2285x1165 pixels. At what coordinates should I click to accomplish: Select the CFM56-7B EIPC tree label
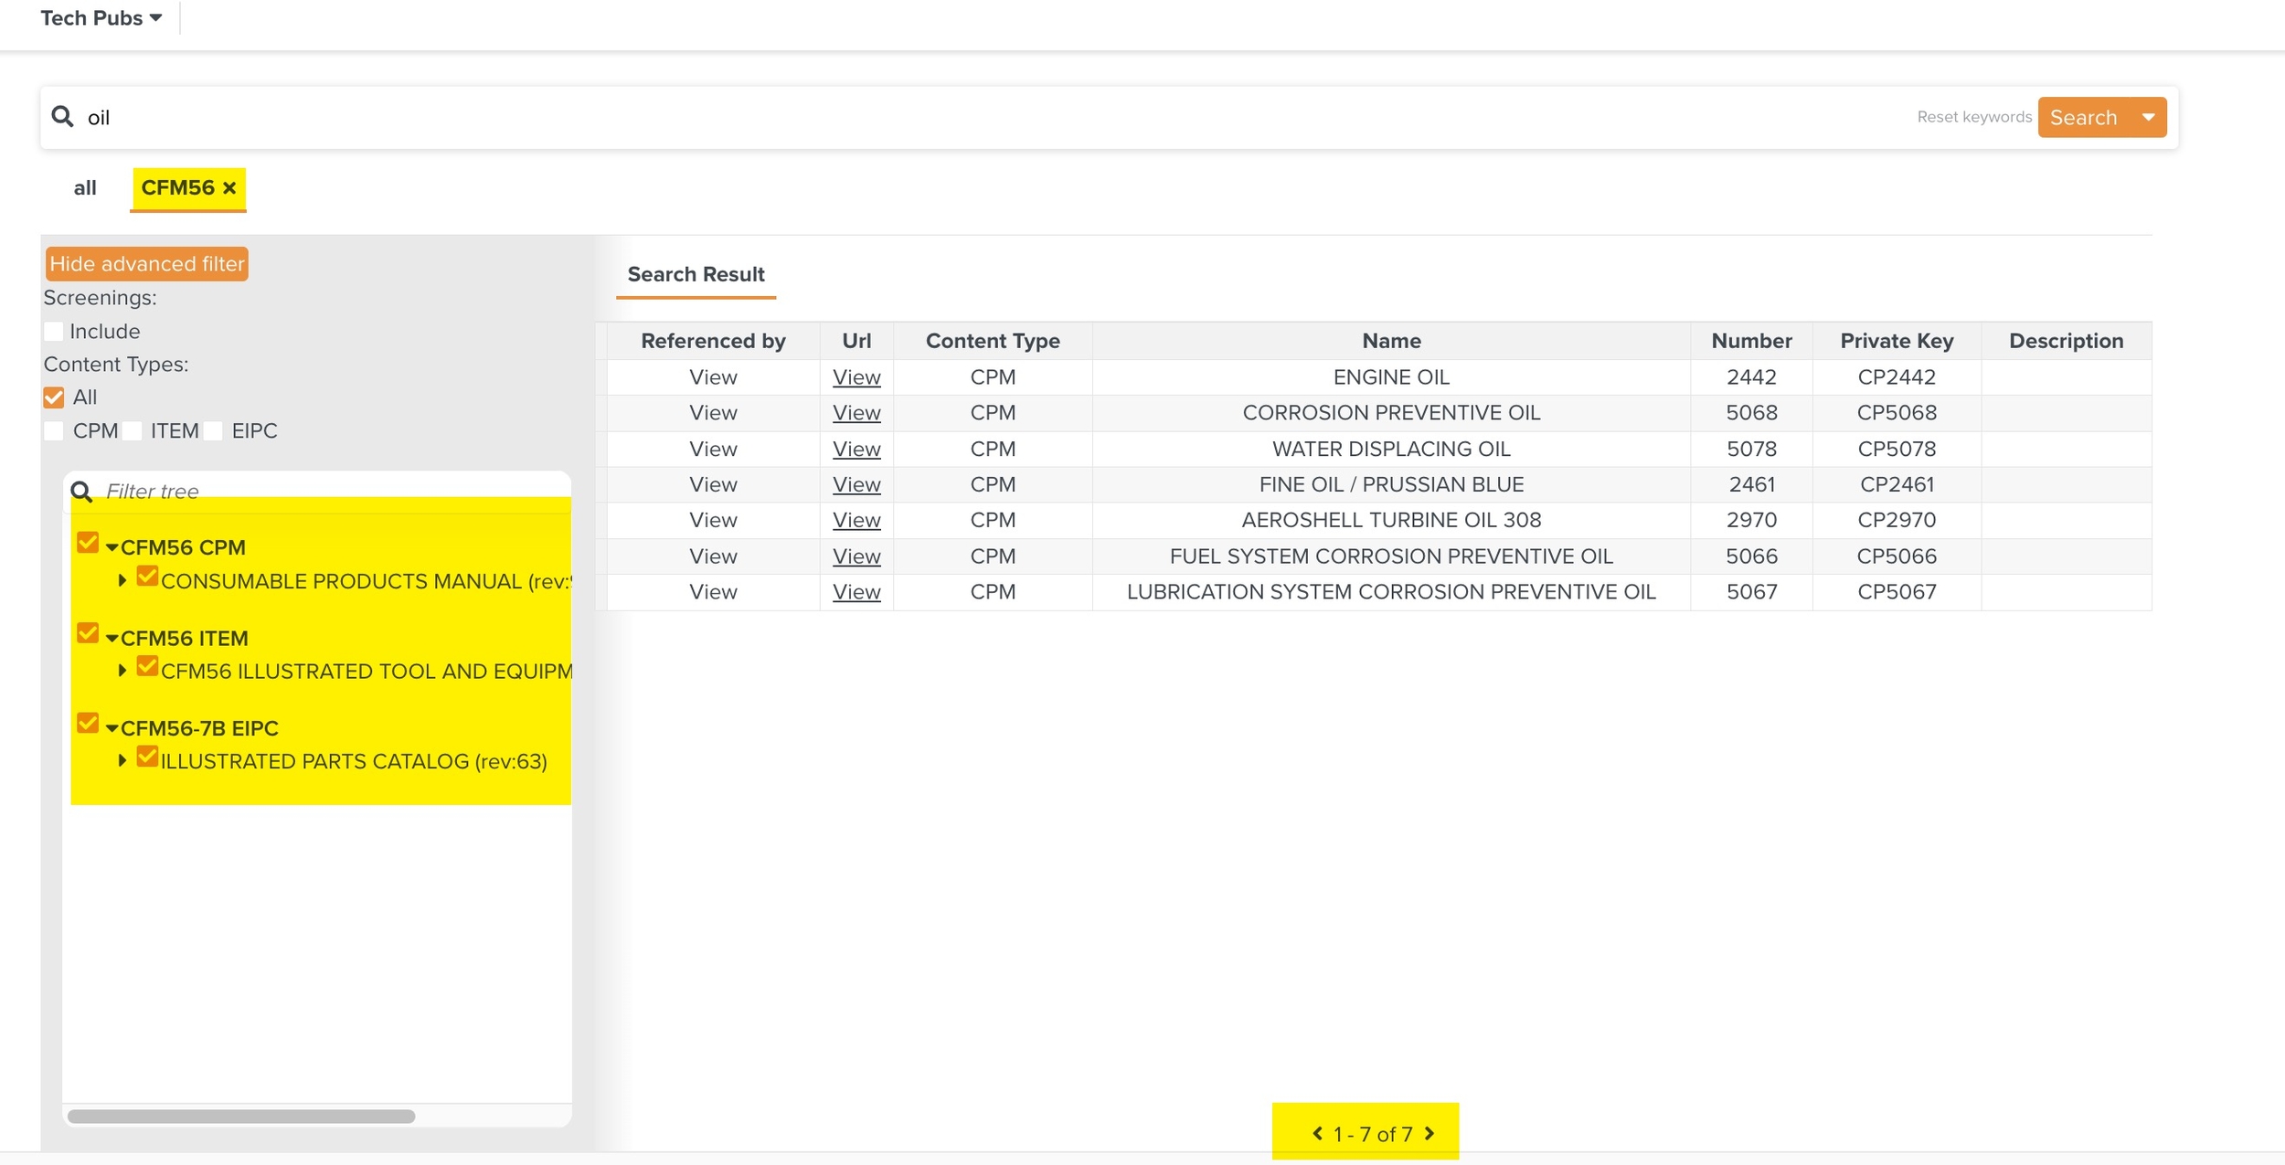point(199,728)
